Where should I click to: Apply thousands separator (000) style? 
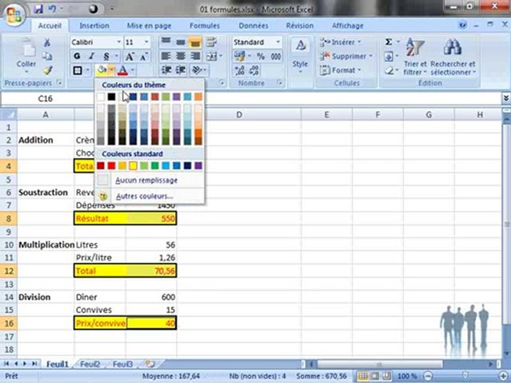276,56
